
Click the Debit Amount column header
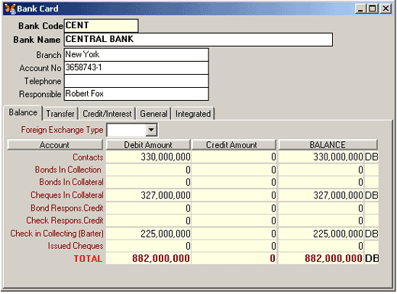(148, 145)
